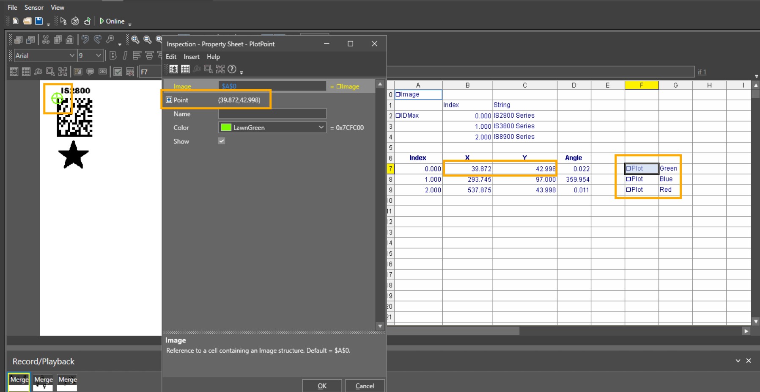Select the Cut tool in the toolbar
Image resolution: width=760 pixels, height=392 pixels.
[46, 39]
